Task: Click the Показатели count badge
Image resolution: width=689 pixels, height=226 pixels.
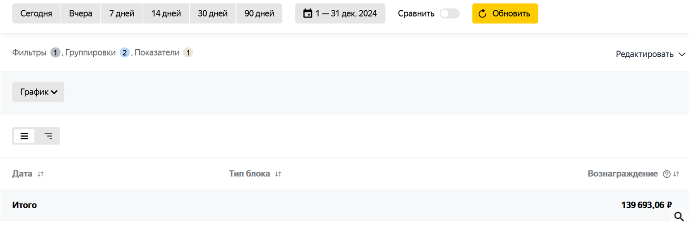Action: 188,53
